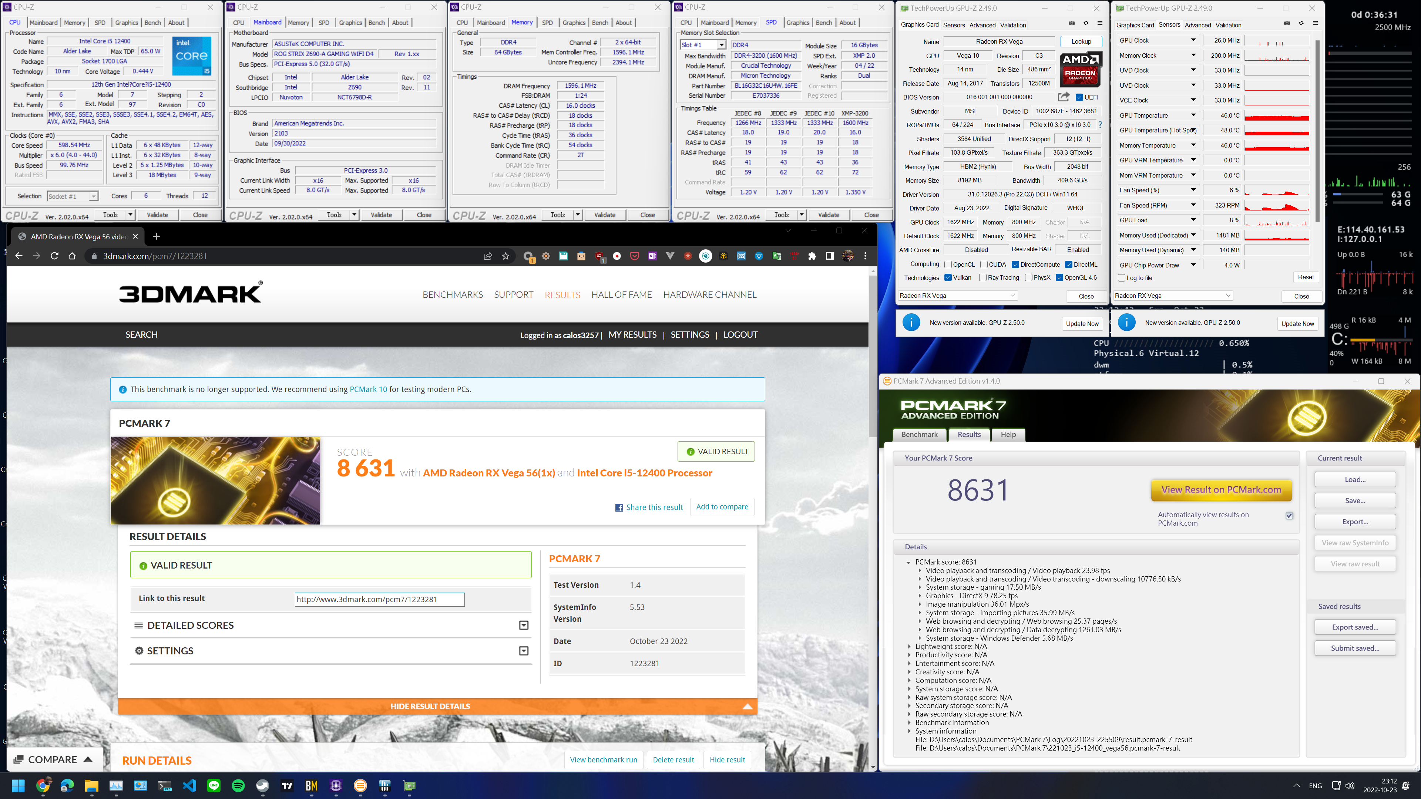Open the Benchmark tab in PCMark 7
The image size is (1421, 799).
[919, 435]
